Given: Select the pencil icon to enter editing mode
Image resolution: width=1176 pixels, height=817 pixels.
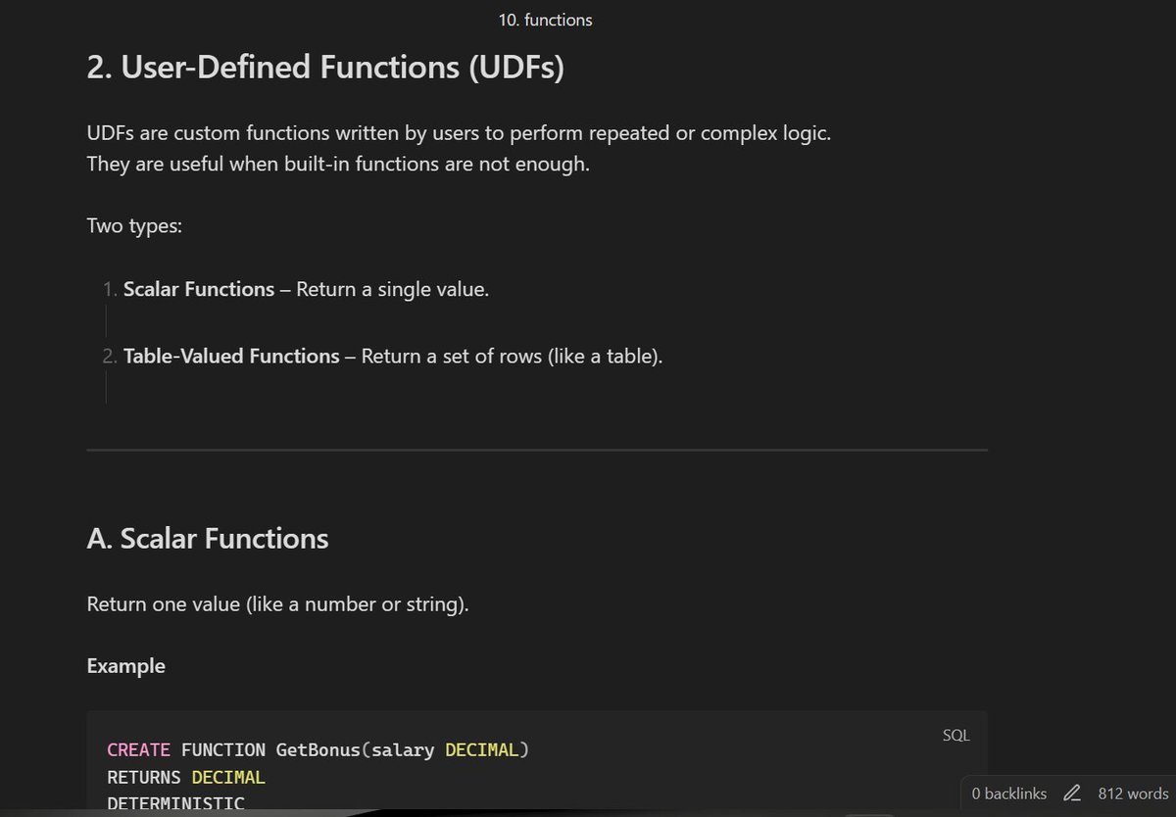Looking at the screenshot, I should click(x=1071, y=793).
